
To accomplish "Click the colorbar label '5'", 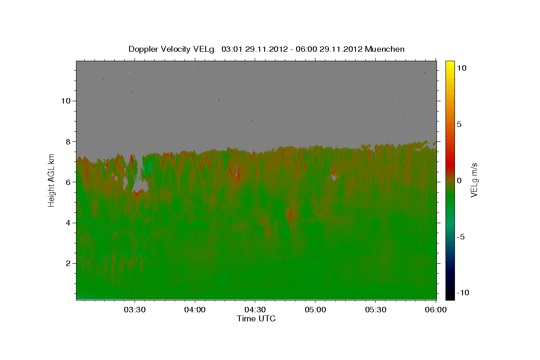I will [459, 124].
